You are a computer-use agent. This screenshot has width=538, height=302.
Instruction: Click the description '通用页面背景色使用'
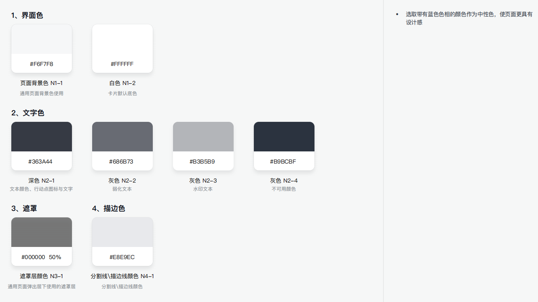tap(42, 94)
